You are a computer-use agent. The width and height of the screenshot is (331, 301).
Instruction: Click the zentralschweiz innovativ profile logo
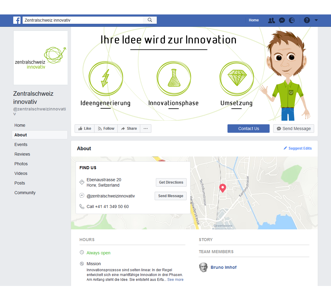41,58
